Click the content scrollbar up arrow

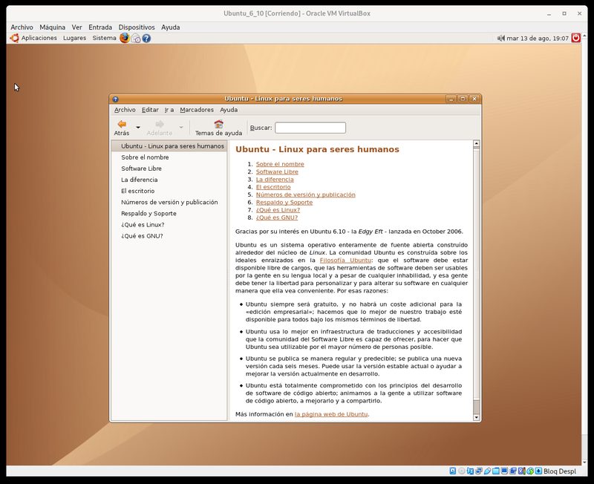(476, 143)
